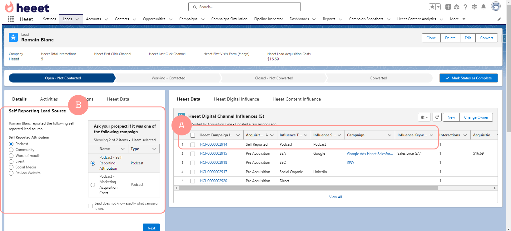
Task: Select the Community radio option
Action: tap(11, 150)
